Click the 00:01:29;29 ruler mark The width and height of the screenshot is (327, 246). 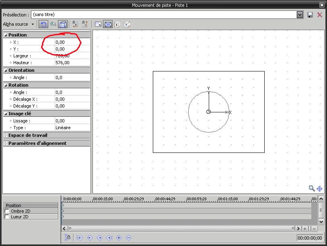259,199
